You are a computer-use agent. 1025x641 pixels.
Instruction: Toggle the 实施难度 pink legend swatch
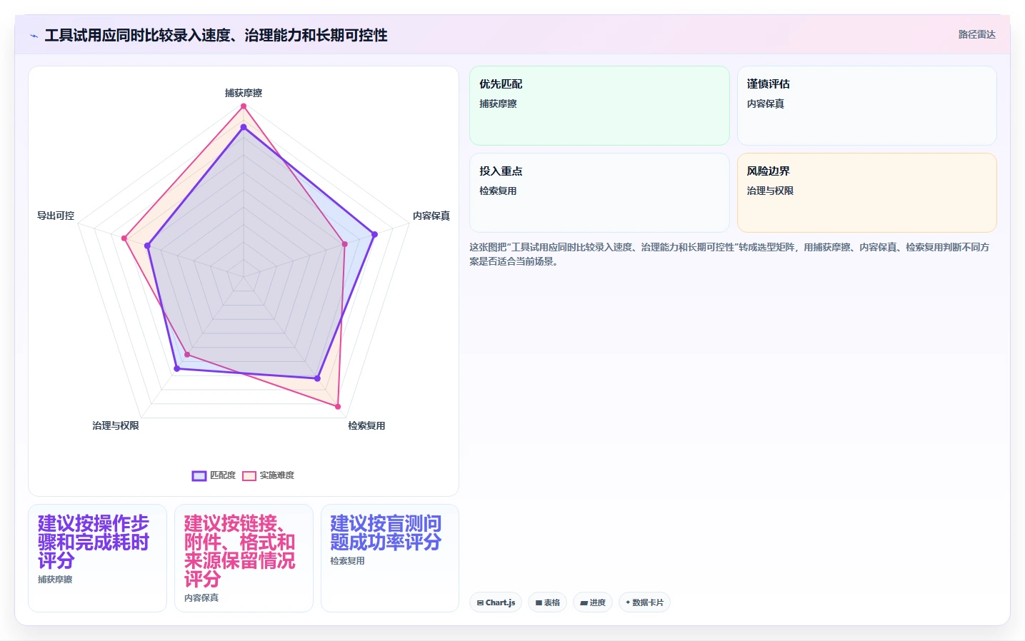point(249,476)
